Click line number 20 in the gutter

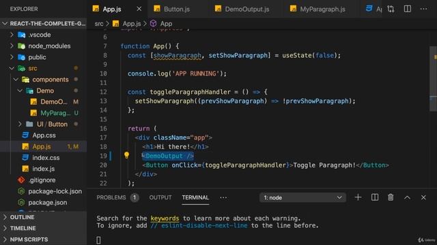click(x=103, y=165)
